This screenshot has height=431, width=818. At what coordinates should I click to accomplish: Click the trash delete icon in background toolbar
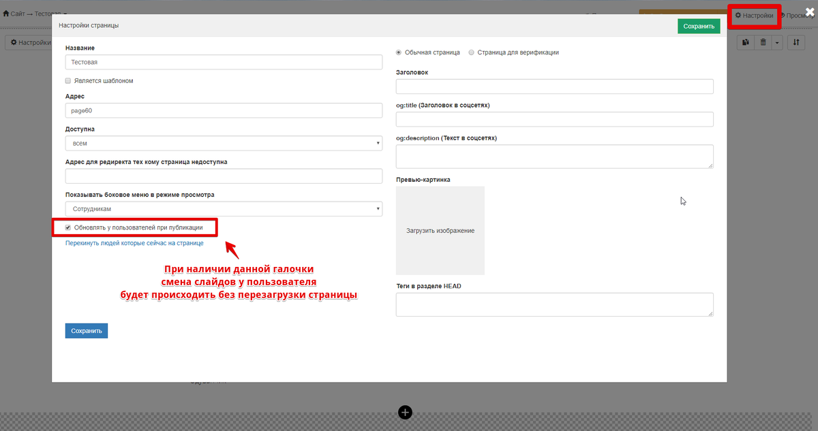[x=763, y=43]
